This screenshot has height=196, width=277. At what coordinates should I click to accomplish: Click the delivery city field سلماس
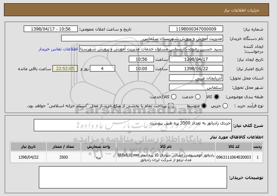point(196,87)
